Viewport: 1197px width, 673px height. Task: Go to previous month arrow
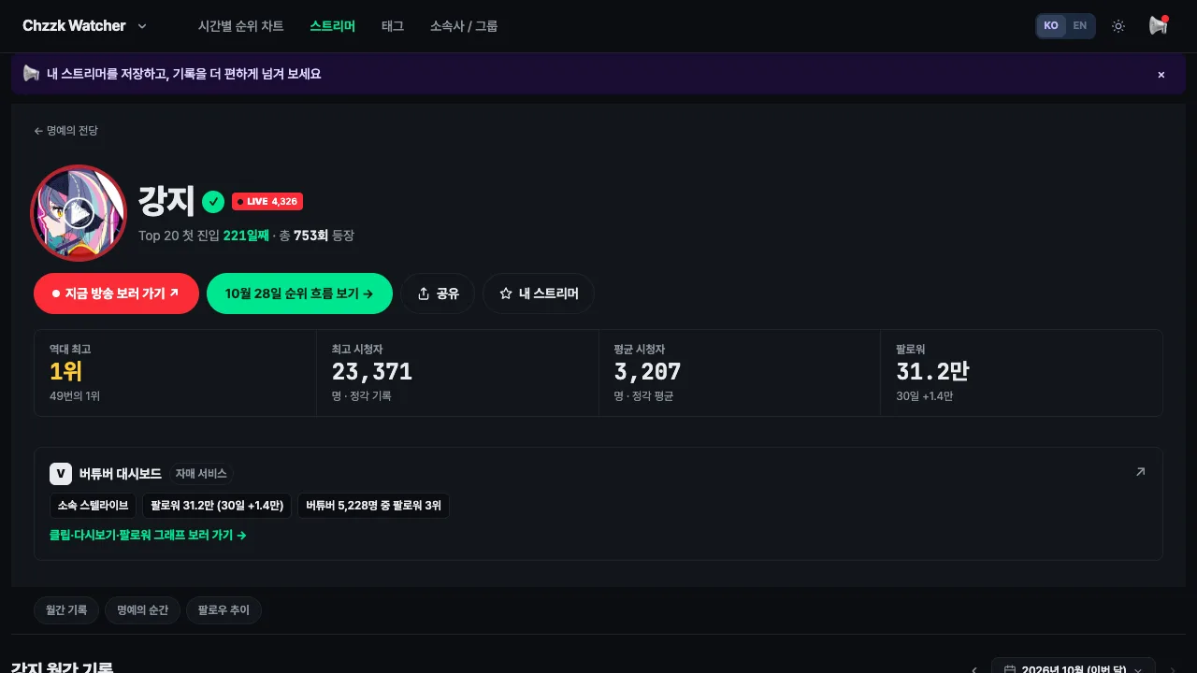click(974, 669)
